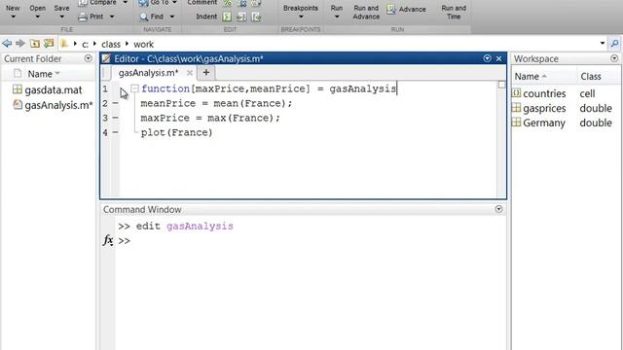Close the gasAnalysis.m tab
This screenshot has height=350, width=623.
[x=190, y=73]
